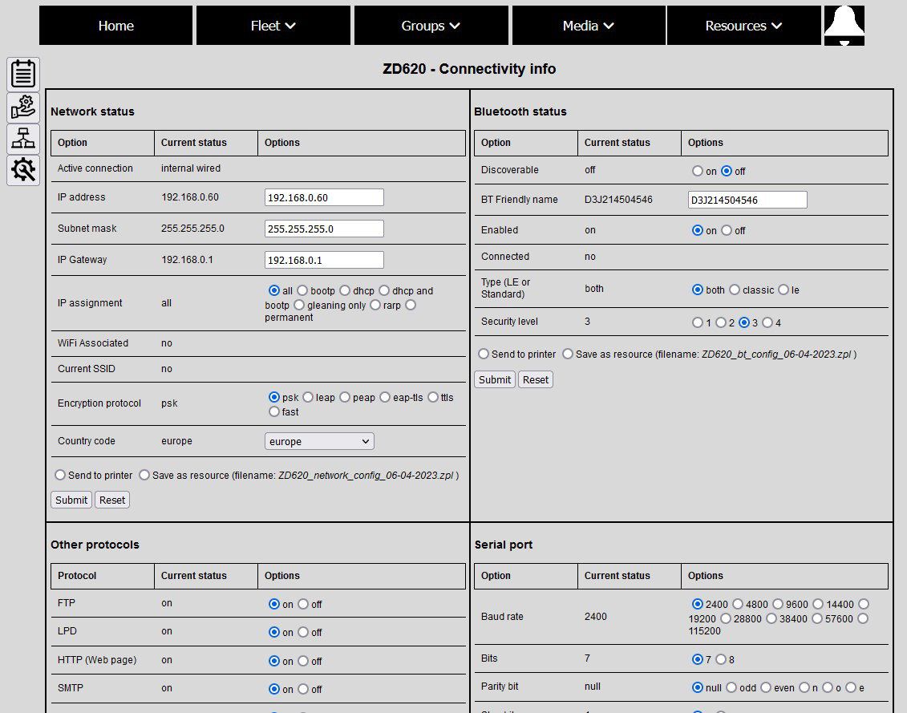Set Bluetooth security level to 4
The width and height of the screenshot is (907, 713).
(x=767, y=322)
